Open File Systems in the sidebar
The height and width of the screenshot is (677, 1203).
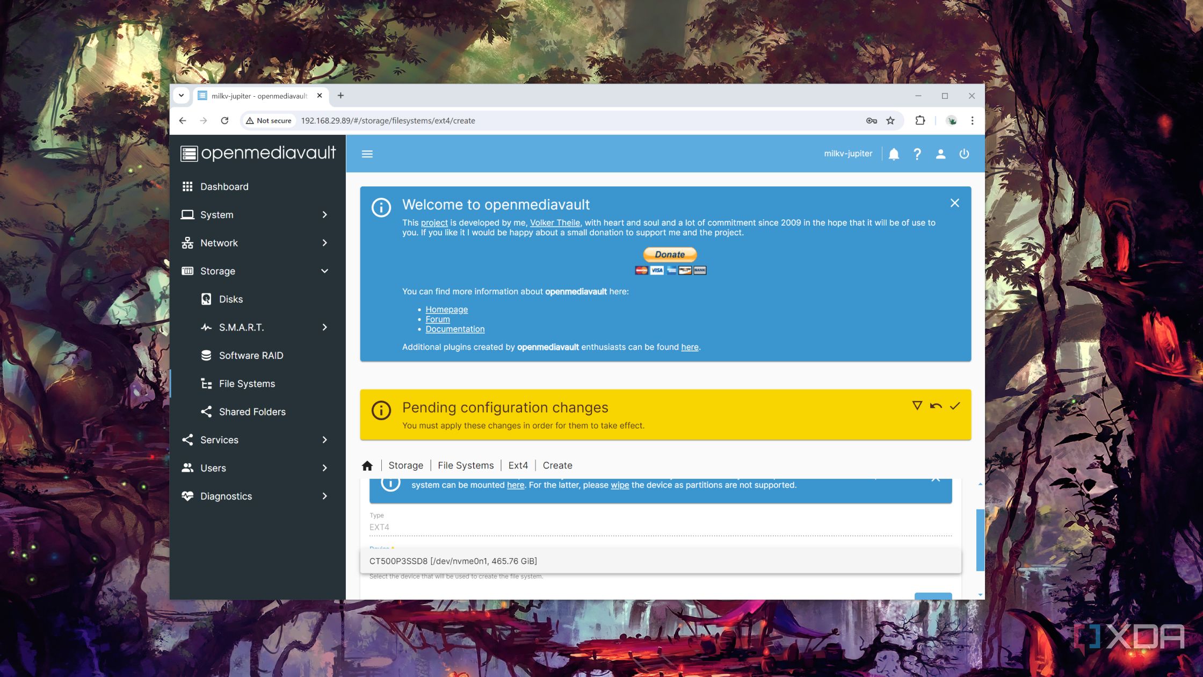point(257,384)
